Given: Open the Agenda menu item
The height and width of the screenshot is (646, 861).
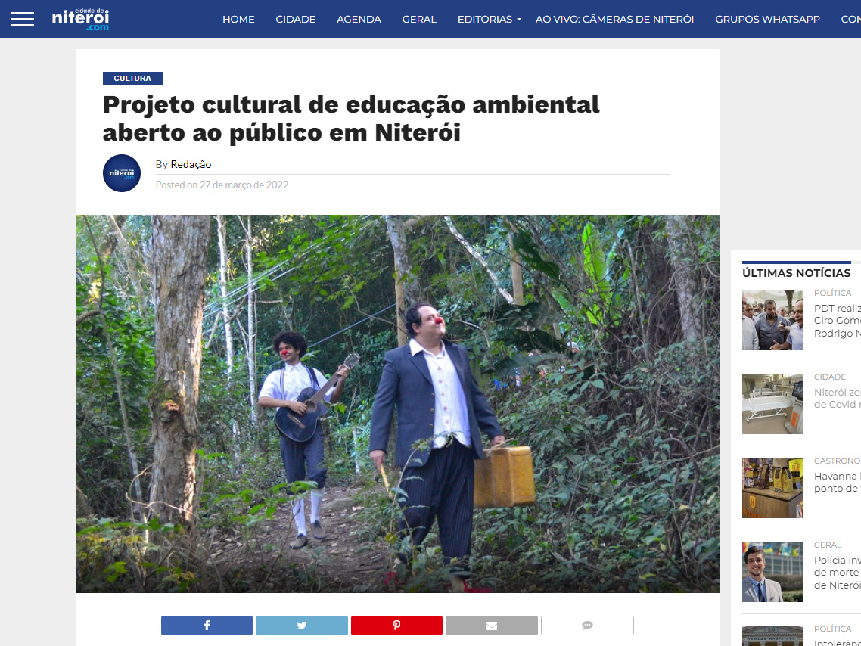Looking at the screenshot, I should pos(359,19).
